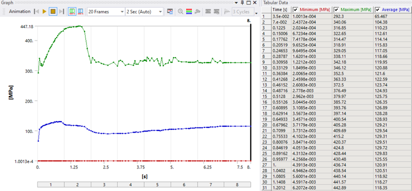Image resolution: width=412 pixels, height=191 pixels.
Task: Select row 15 in Tabular Data
Action: tap(337, 97)
